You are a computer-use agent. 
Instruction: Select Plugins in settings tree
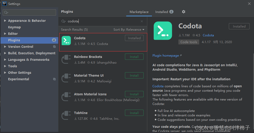coord(29,40)
